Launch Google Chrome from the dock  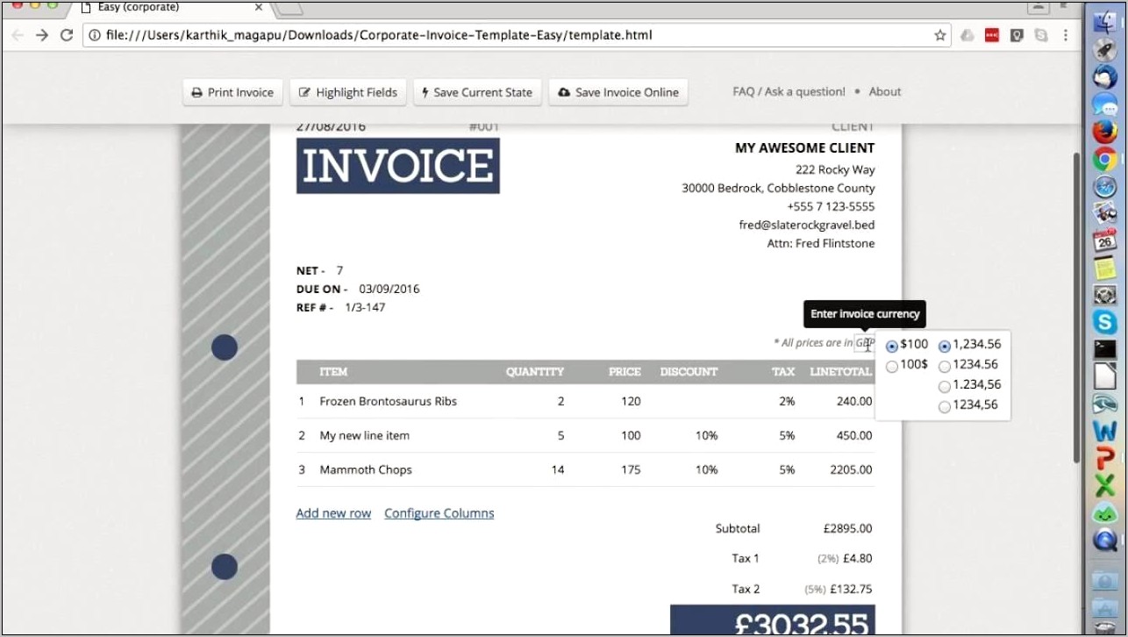pos(1104,159)
